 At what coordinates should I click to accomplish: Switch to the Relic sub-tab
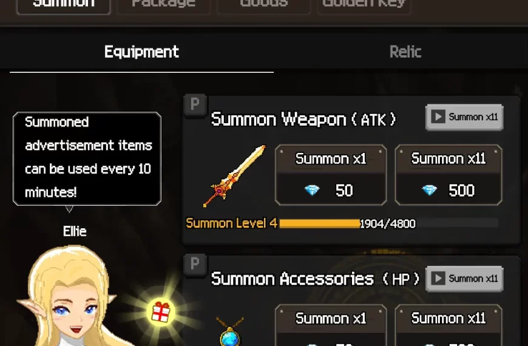405,52
